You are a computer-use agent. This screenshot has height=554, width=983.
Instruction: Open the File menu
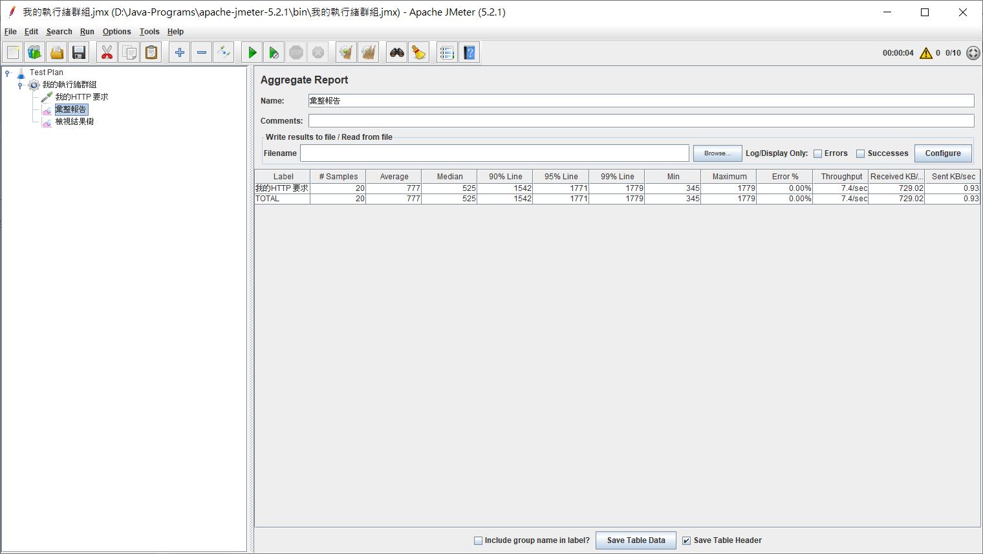(x=10, y=31)
